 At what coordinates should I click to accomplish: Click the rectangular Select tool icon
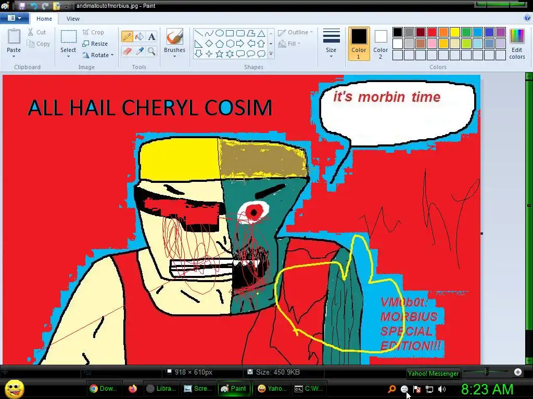click(x=68, y=37)
